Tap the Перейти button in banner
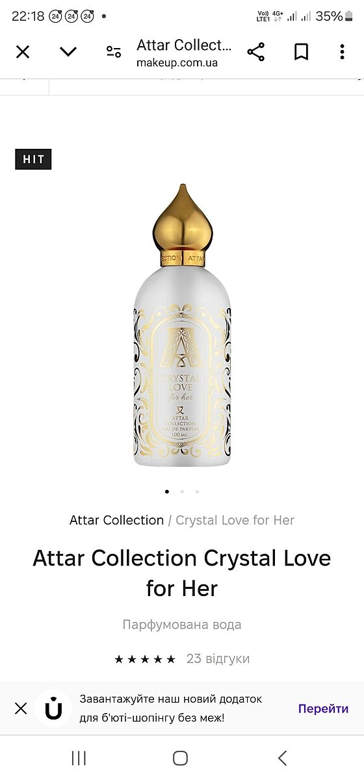The image size is (364, 780). pyautogui.click(x=323, y=708)
